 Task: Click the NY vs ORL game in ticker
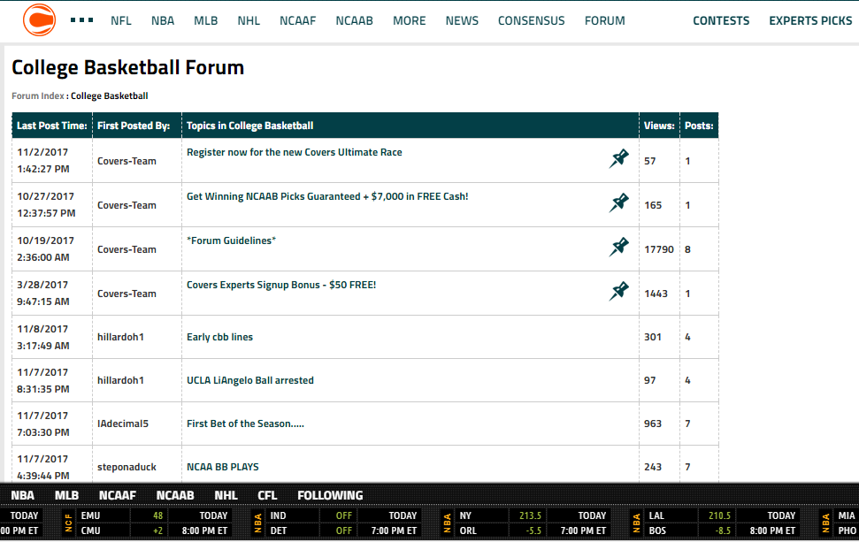click(495, 523)
